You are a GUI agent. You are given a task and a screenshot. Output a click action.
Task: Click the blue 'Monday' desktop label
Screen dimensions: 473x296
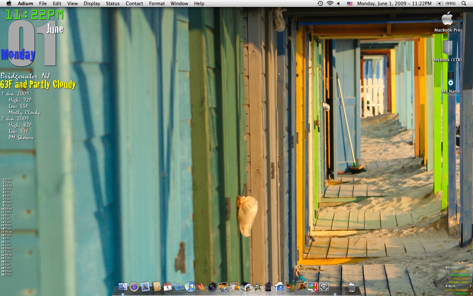click(18, 55)
